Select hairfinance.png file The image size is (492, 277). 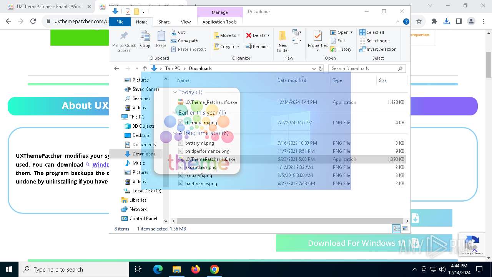point(201,184)
